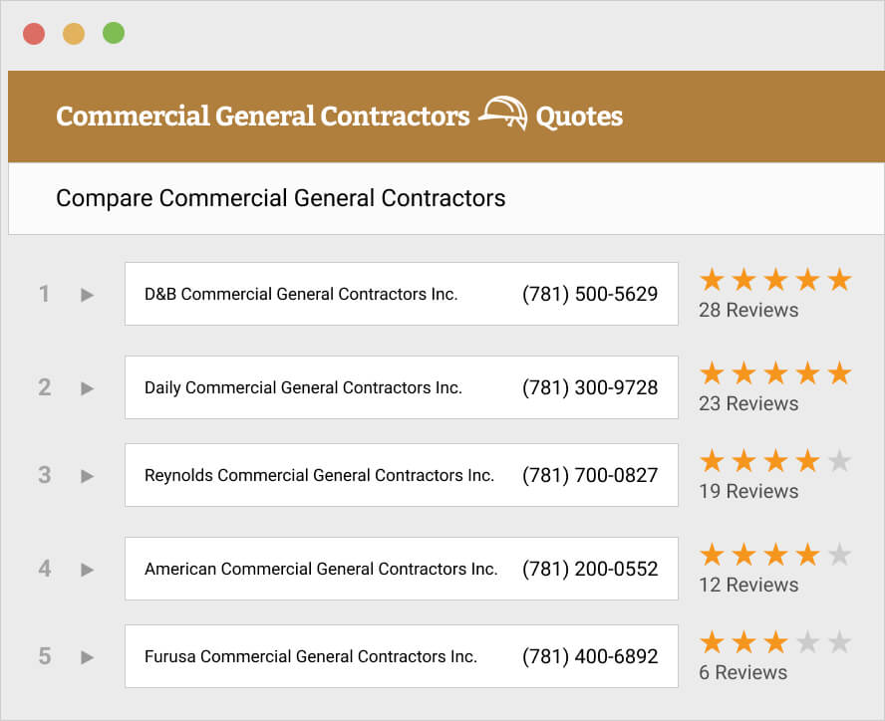Click the third star on Furusa rating row
Image resolution: width=885 pixels, height=721 pixels.
click(x=777, y=644)
